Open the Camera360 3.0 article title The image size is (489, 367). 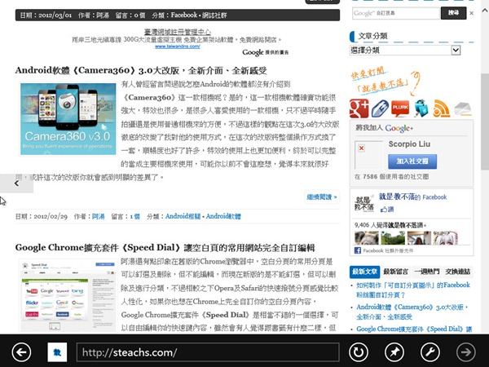click(141, 70)
